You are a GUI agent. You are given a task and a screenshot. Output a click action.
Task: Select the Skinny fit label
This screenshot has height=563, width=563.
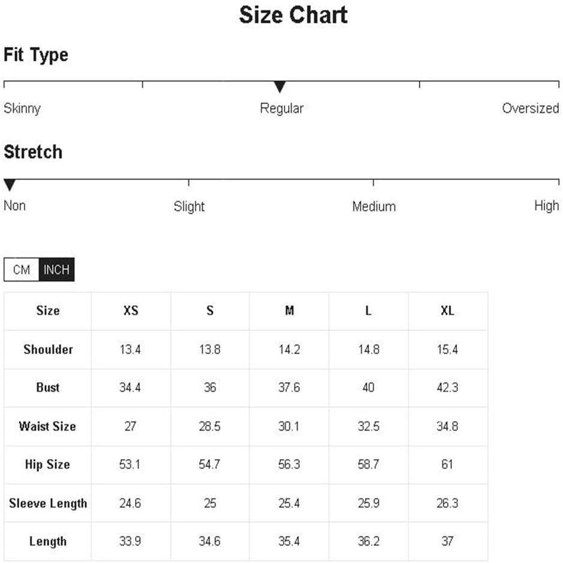coord(22,109)
